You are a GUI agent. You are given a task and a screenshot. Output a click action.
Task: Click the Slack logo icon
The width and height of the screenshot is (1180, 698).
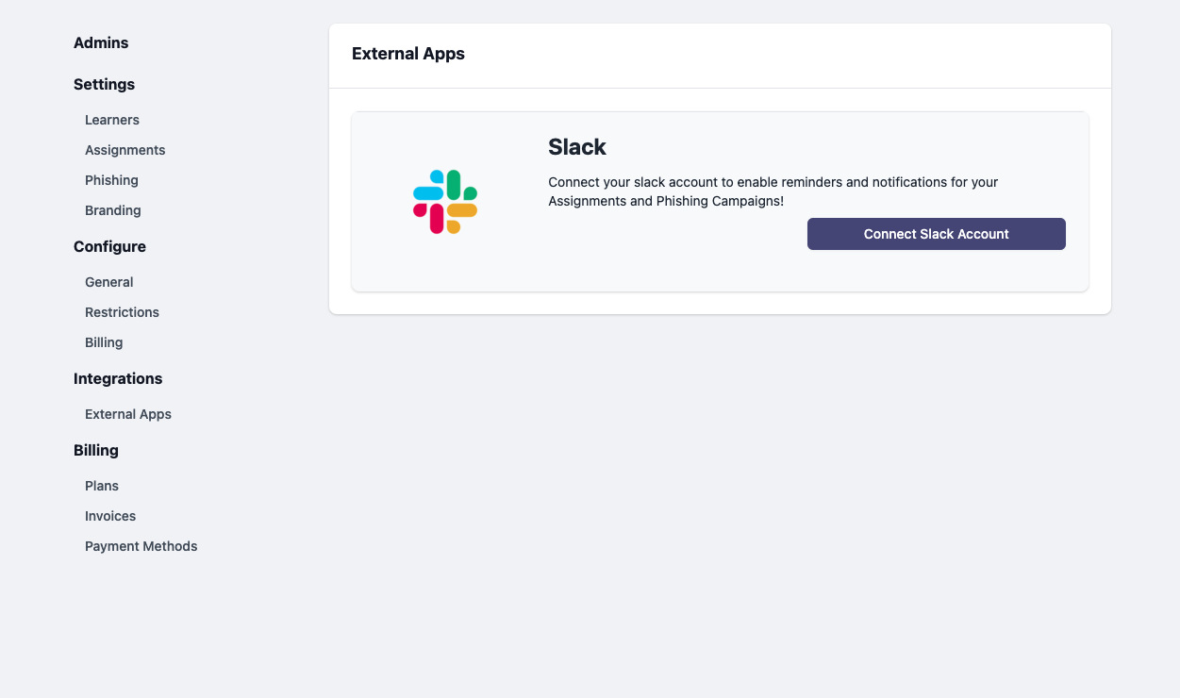[445, 202]
